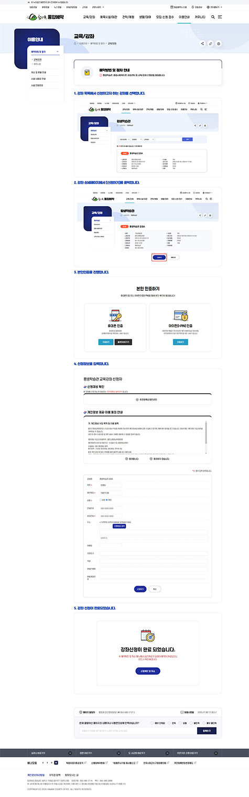Click 인증하기 under 휴대폰 인증

click(x=105, y=342)
